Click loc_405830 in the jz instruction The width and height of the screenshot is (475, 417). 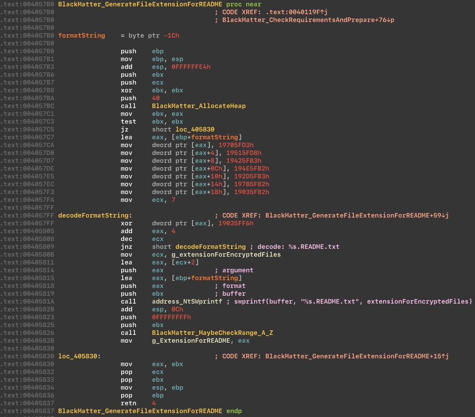[194, 130]
